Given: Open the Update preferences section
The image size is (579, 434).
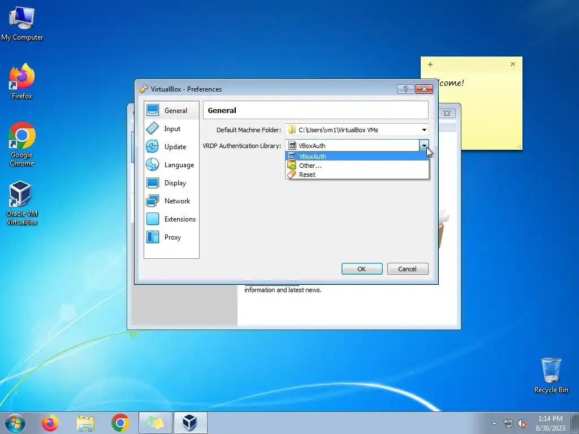Looking at the screenshot, I should click(172, 146).
